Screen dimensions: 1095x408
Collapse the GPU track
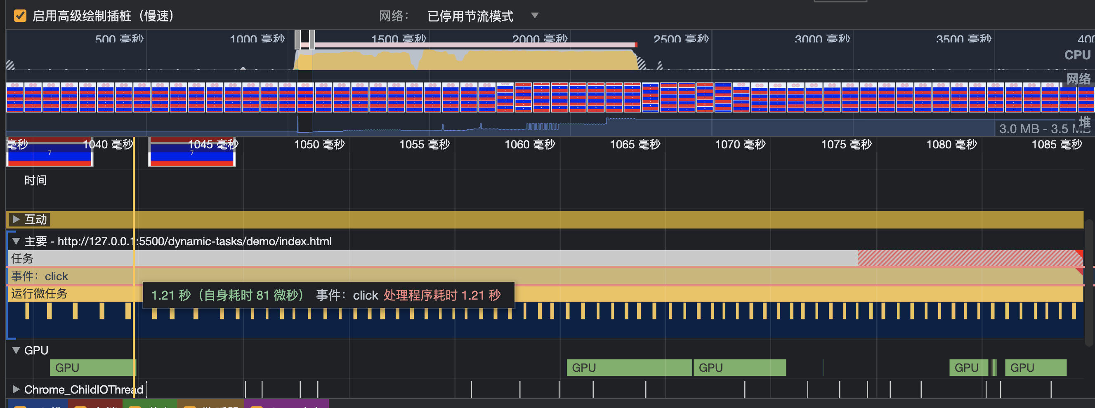pos(16,350)
